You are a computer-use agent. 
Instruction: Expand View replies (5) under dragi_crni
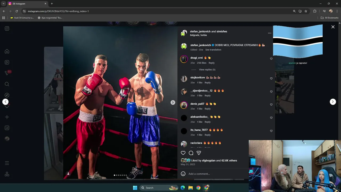(207, 70)
